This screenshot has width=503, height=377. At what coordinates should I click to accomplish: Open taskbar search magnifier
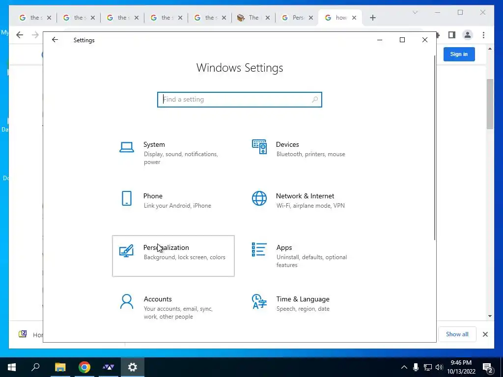pyautogui.click(x=35, y=367)
